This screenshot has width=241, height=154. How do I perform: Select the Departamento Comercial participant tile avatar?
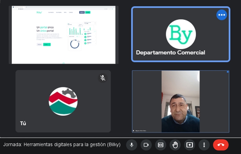pos(181,34)
